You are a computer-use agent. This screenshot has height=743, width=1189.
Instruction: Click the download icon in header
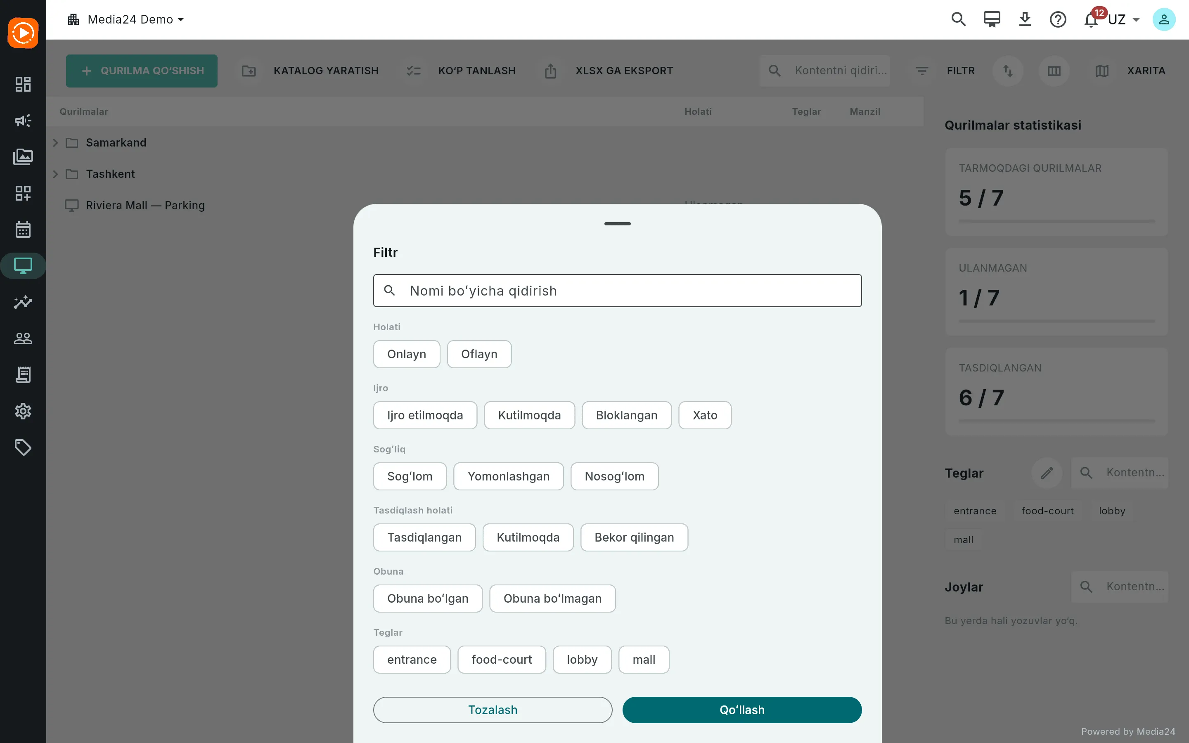coord(1025,20)
